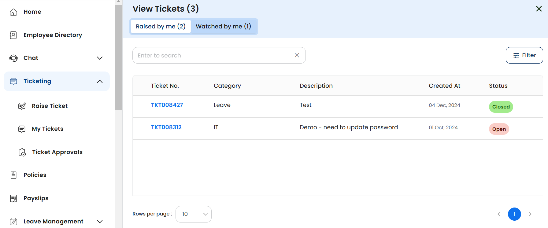Open Employee Directory via its icon
The height and width of the screenshot is (228, 548).
click(x=13, y=35)
